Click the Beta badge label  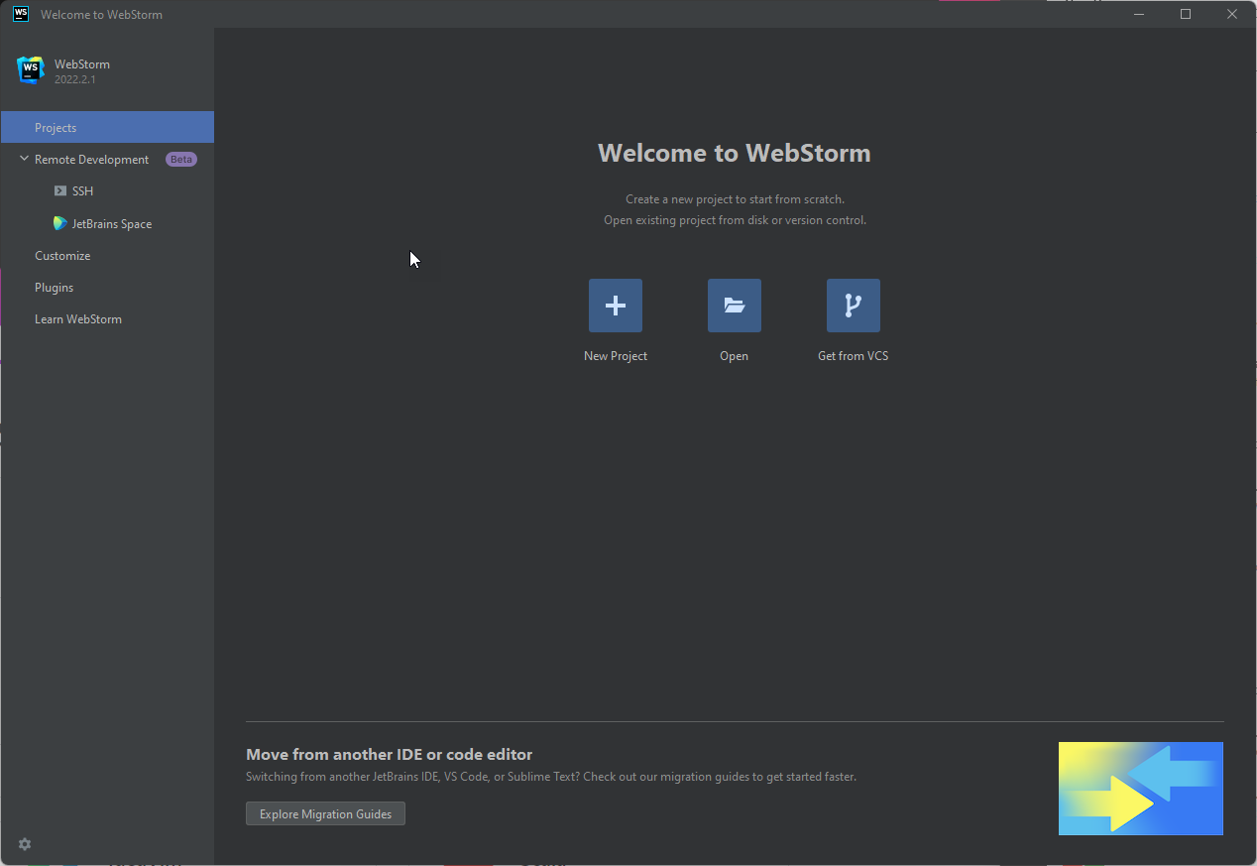point(181,159)
